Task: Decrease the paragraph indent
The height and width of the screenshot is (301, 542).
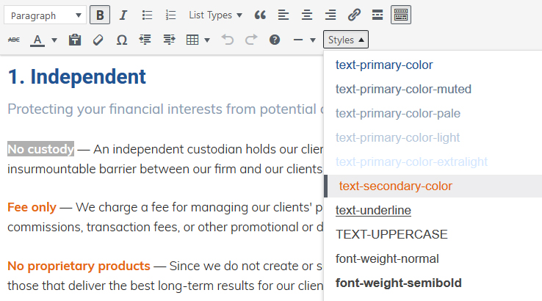Action: [145, 40]
